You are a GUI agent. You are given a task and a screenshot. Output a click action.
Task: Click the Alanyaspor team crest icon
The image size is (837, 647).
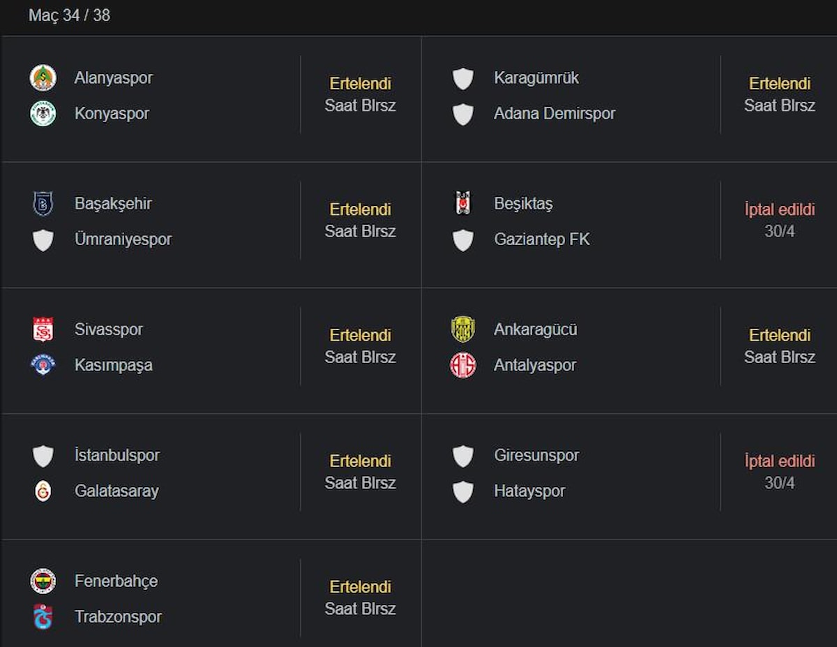coord(43,77)
